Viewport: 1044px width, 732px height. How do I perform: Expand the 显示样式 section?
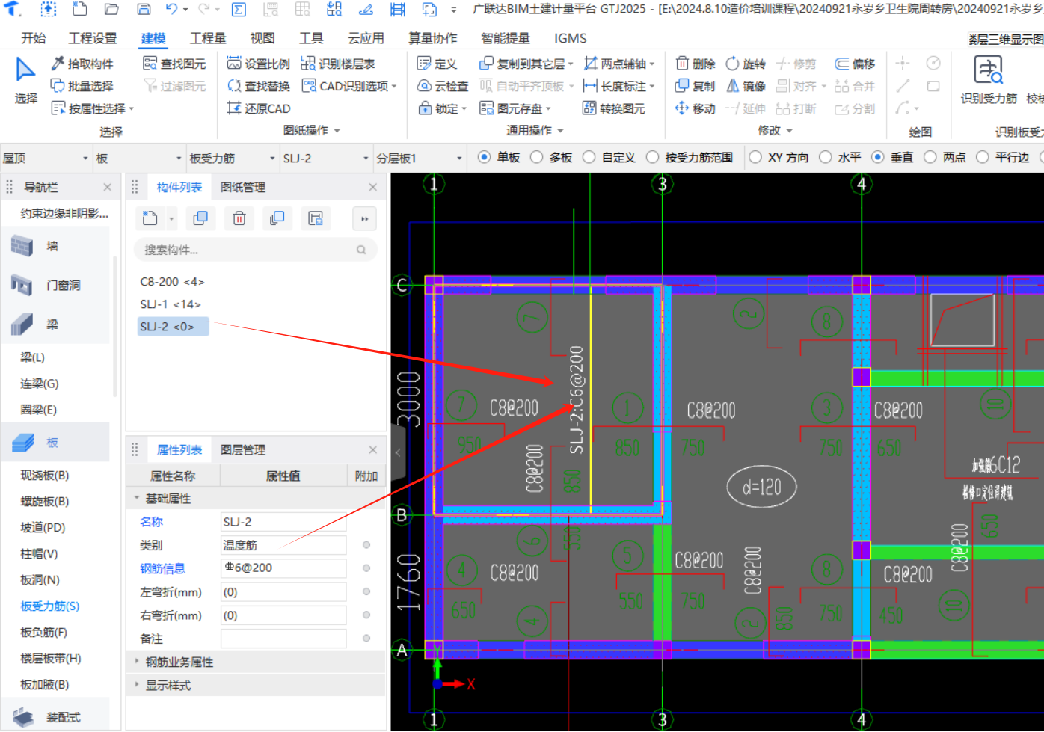137,686
